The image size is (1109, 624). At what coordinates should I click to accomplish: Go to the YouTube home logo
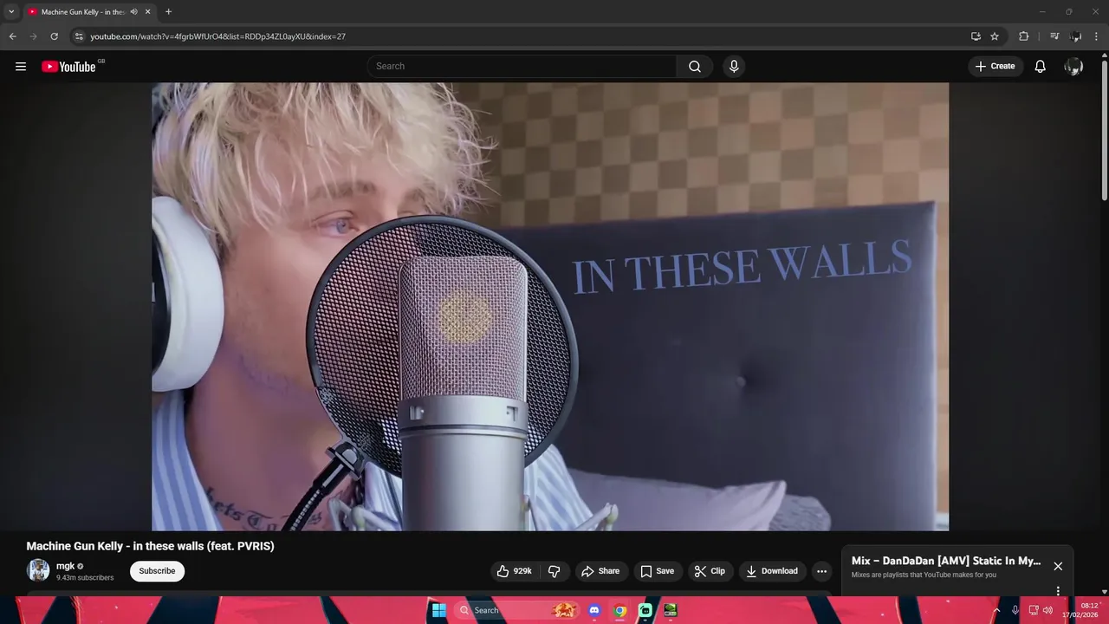pyautogui.click(x=68, y=67)
